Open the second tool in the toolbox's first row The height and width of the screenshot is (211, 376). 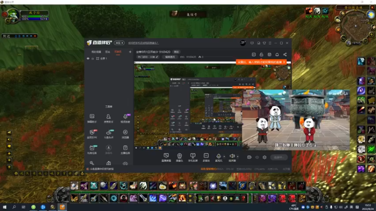(x=109, y=118)
